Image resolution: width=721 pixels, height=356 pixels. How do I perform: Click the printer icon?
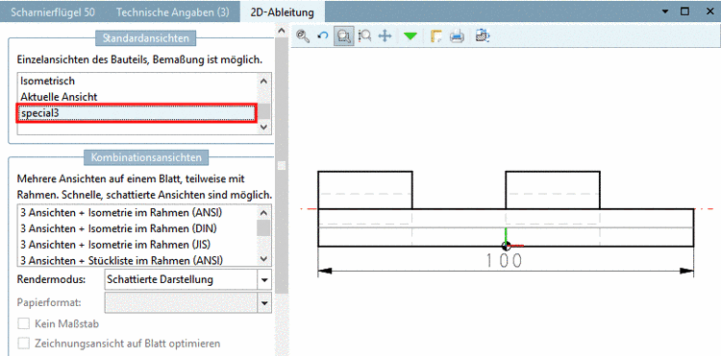coord(457,36)
